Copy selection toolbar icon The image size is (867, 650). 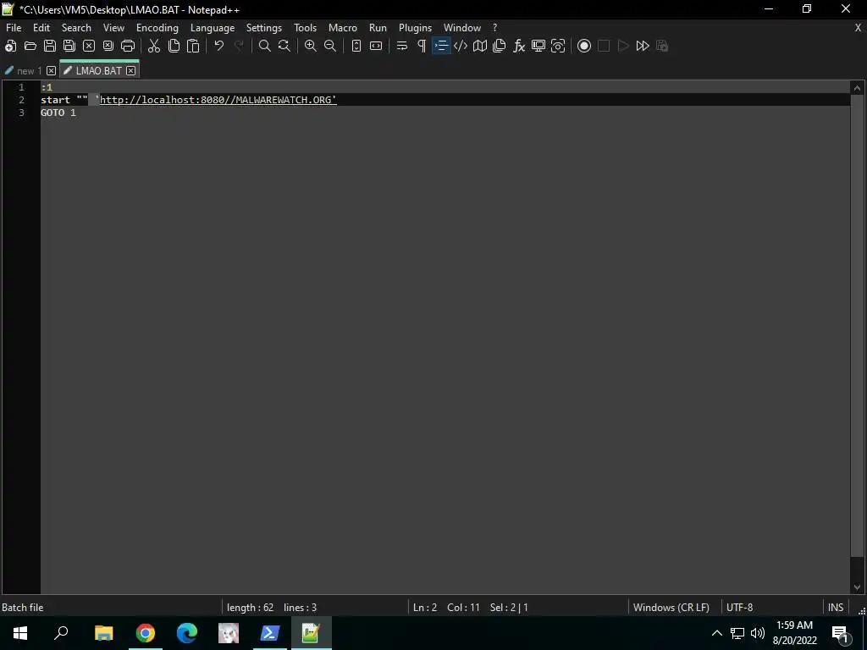pyautogui.click(x=174, y=46)
